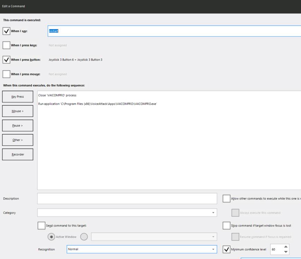Click the 'Key Press' button
The width and height of the screenshot is (301, 259).
click(18, 97)
